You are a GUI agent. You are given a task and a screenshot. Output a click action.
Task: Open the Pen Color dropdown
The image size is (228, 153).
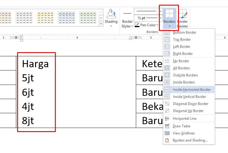click(x=157, y=25)
